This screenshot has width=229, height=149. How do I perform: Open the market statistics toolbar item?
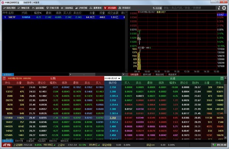(x=124, y=8)
